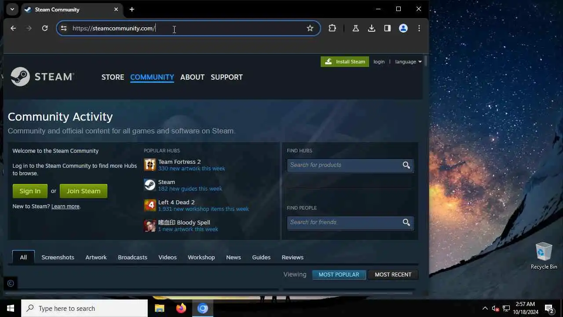Open the STORE menu

click(113, 77)
